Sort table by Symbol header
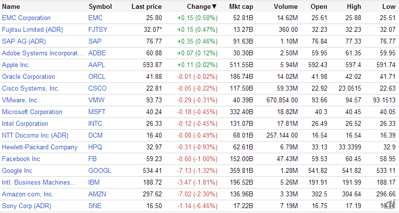The width and height of the screenshot is (399, 213). [x=100, y=7]
